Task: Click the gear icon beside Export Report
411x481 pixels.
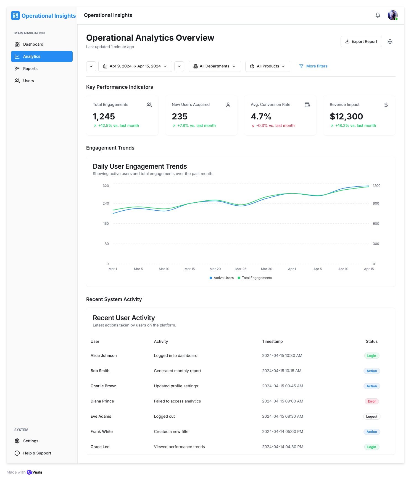Action: click(390, 41)
